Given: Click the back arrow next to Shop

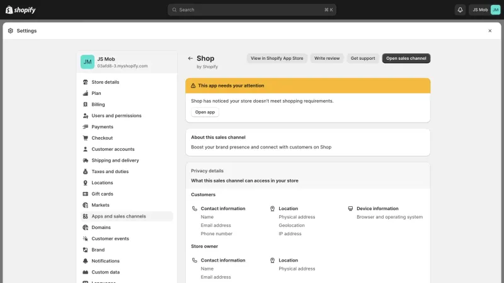Looking at the screenshot, I should 190,58.
